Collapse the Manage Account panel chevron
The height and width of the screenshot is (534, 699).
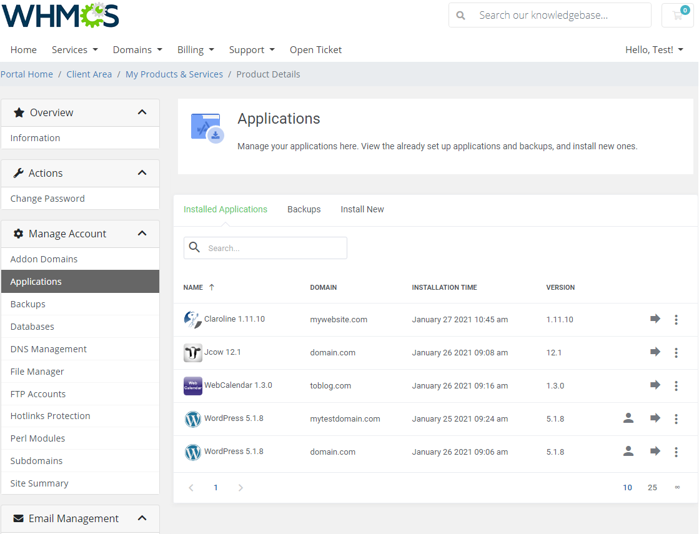[x=142, y=234]
